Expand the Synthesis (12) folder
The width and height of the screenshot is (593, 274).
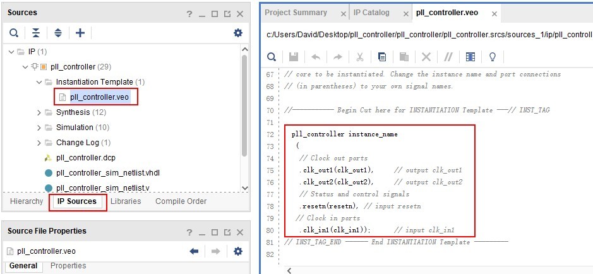(39, 112)
